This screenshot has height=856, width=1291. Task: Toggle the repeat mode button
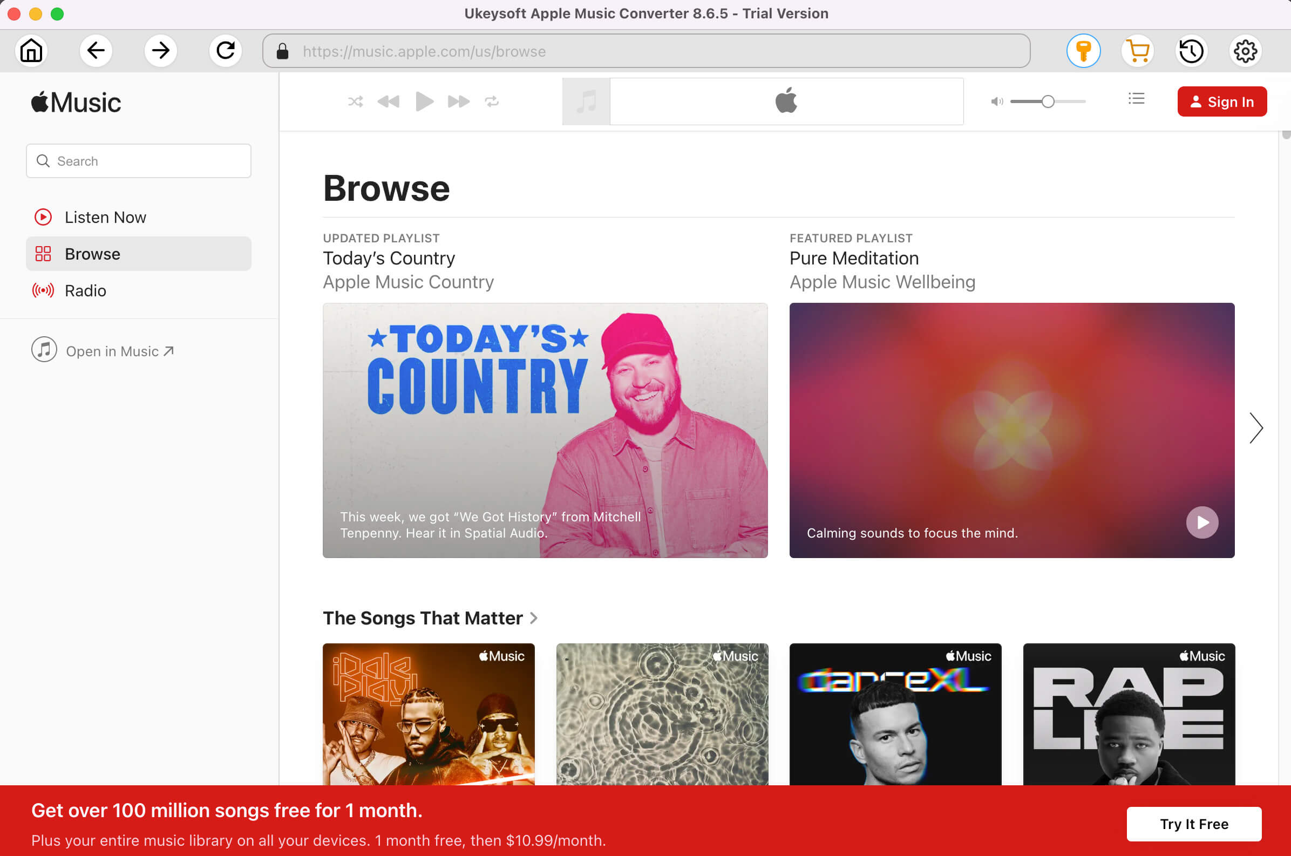[492, 101]
